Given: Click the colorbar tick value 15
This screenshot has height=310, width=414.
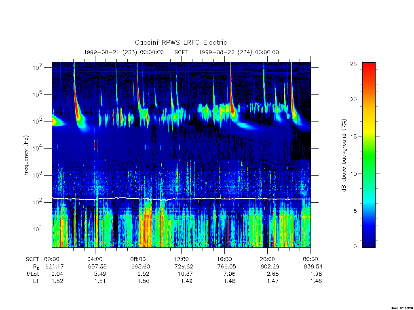Looking at the screenshot, I should [x=353, y=136].
